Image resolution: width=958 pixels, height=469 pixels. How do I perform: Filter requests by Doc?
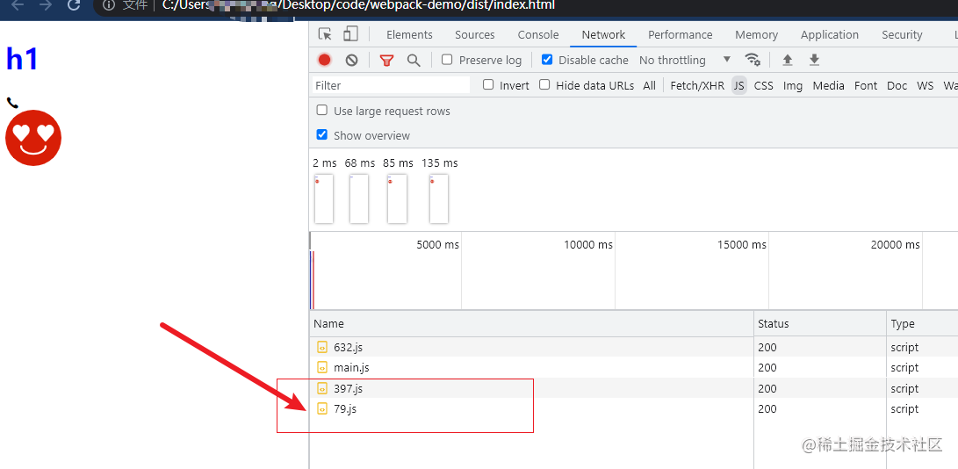click(897, 85)
